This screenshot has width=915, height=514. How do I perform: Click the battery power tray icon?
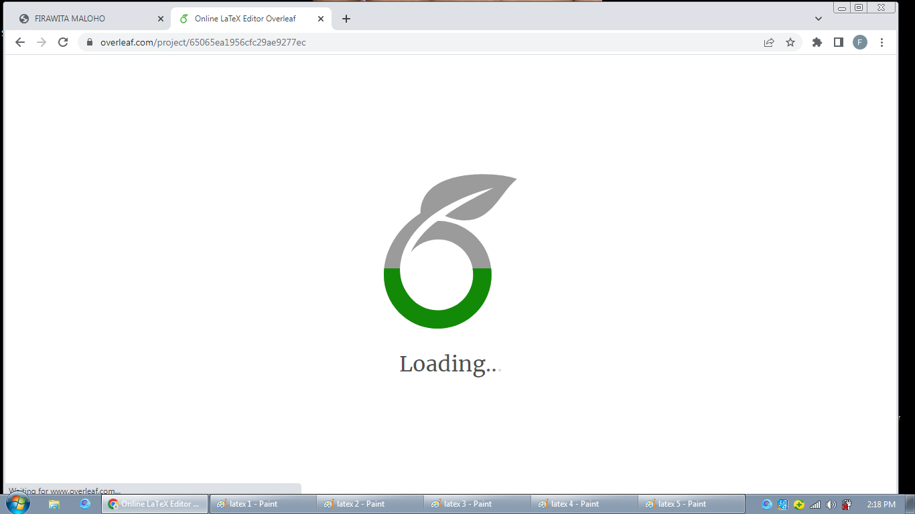pos(847,505)
